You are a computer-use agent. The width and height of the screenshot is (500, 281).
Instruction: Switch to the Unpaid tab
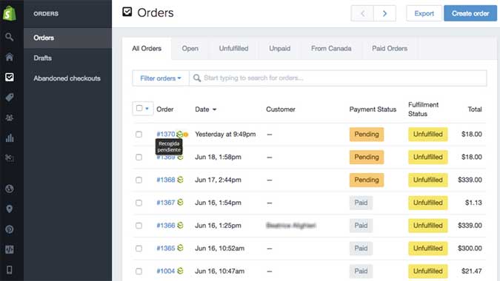pos(280,48)
